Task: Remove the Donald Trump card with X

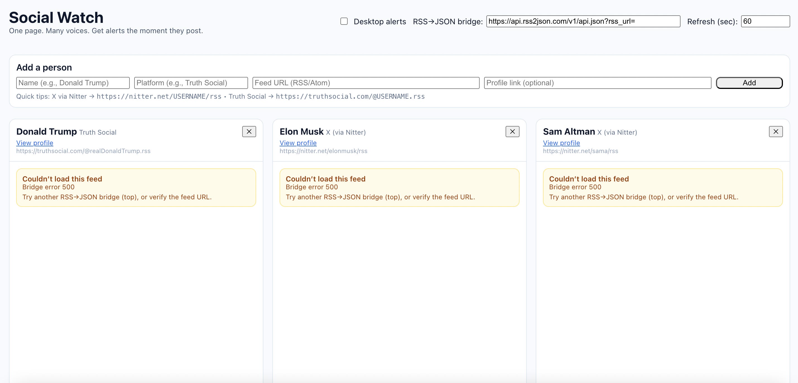Action: tap(249, 132)
